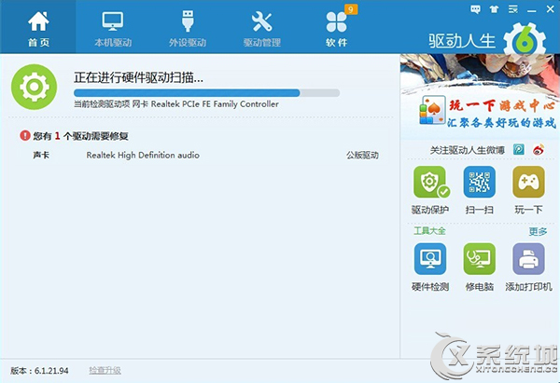
Task: Select the 声卡 row label
Action: point(41,155)
